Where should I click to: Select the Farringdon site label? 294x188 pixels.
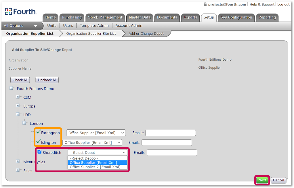[x=50, y=133]
